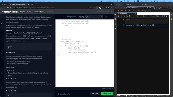Open JupyterLab Run menu
The image size is (173, 97).
click(130, 11)
